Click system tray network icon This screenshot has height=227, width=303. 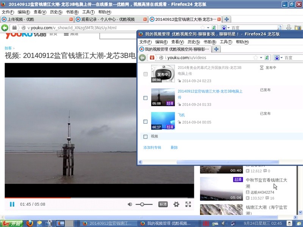click(x=233, y=224)
